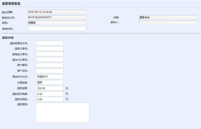Click the empty 复核人 field

(x=168, y=23)
